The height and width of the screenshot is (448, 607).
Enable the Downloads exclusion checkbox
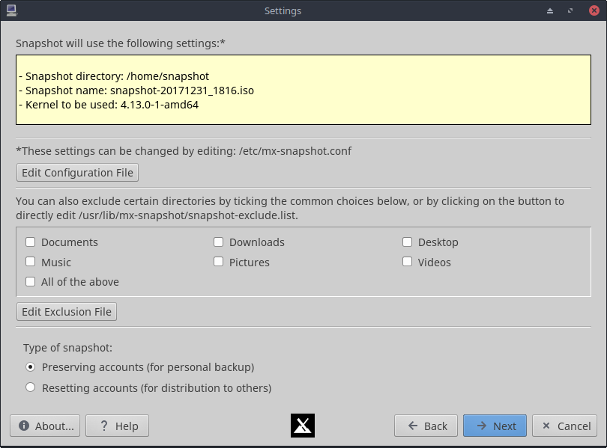(x=219, y=242)
